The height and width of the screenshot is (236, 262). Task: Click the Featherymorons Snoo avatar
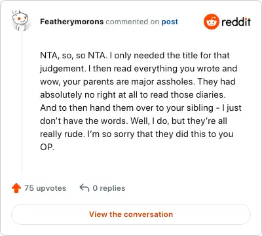(20, 21)
